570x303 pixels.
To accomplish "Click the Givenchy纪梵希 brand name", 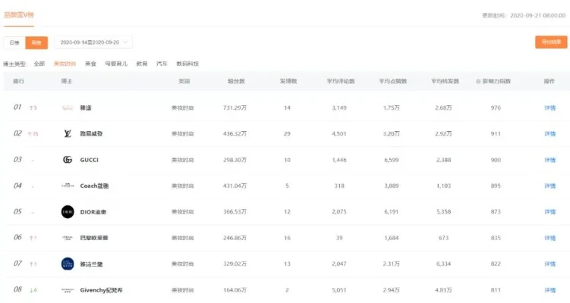I will click(102, 290).
